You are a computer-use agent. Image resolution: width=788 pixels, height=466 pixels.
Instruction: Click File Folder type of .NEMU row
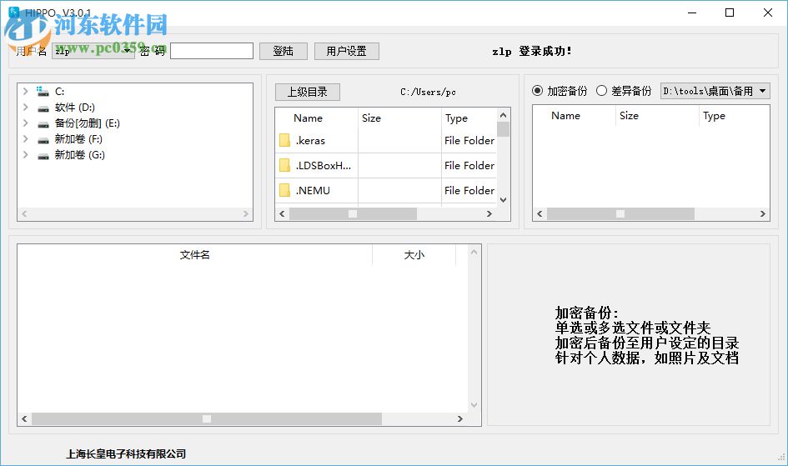click(469, 191)
